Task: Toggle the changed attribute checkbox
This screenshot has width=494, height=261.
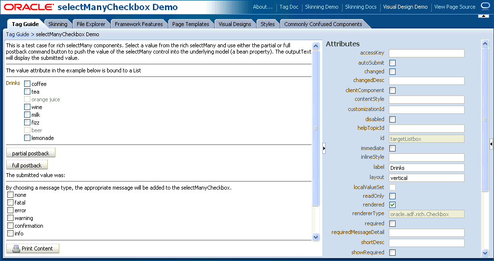Action: coord(393,71)
